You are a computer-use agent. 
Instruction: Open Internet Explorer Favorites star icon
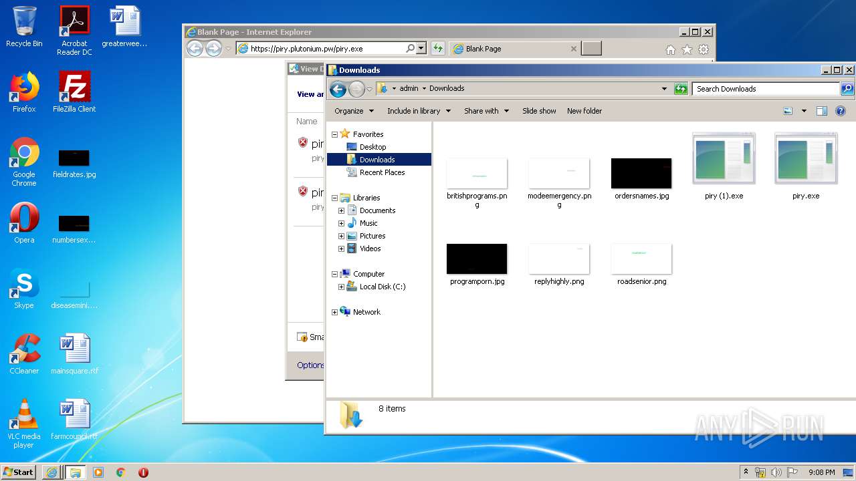pyautogui.click(x=687, y=49)
